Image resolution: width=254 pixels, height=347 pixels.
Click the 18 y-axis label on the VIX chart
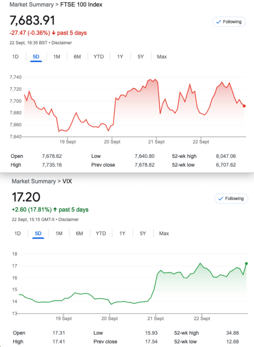pos(15,254)
